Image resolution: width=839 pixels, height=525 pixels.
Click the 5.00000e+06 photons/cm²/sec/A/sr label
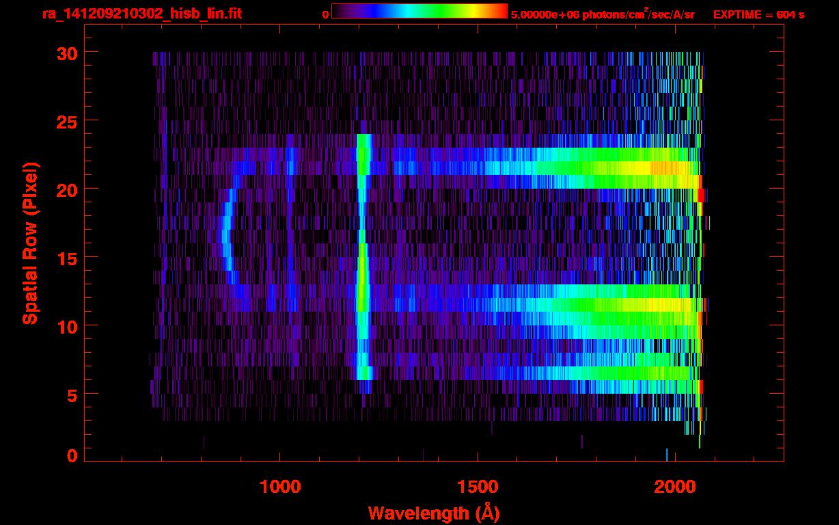tap(603, 14)
